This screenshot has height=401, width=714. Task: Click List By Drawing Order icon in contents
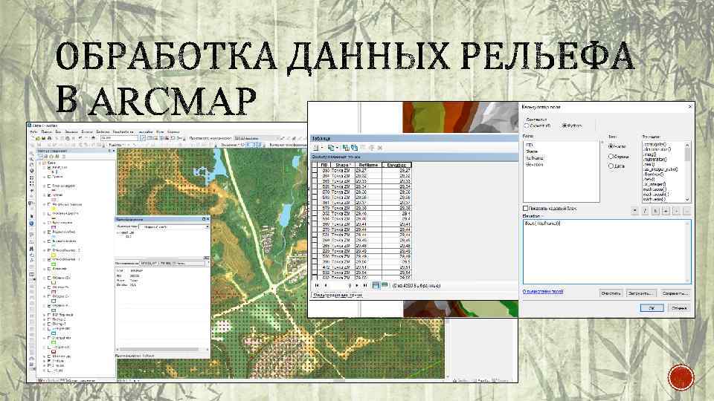40,156
